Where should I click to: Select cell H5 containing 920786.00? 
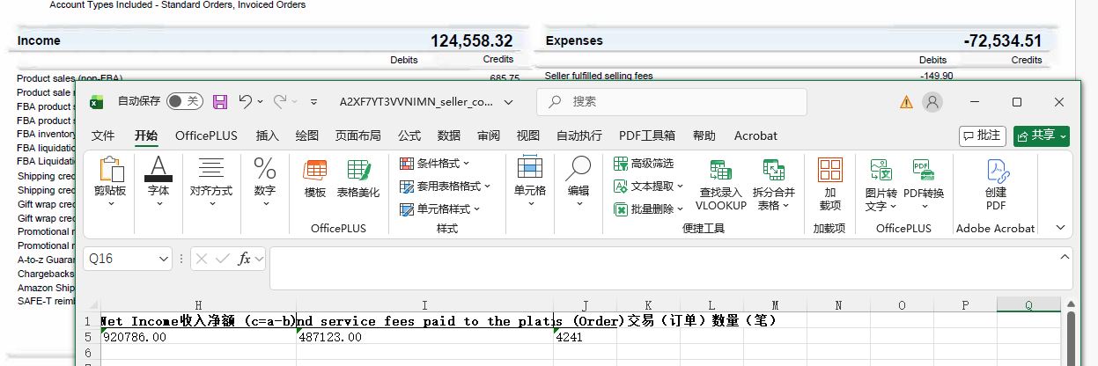197,337
